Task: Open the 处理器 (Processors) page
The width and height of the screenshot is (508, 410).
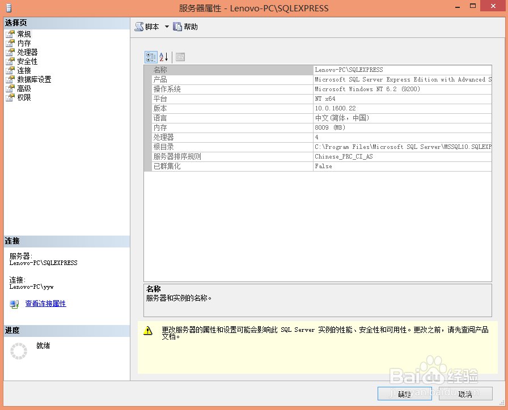Action: (x=25, y=52)
